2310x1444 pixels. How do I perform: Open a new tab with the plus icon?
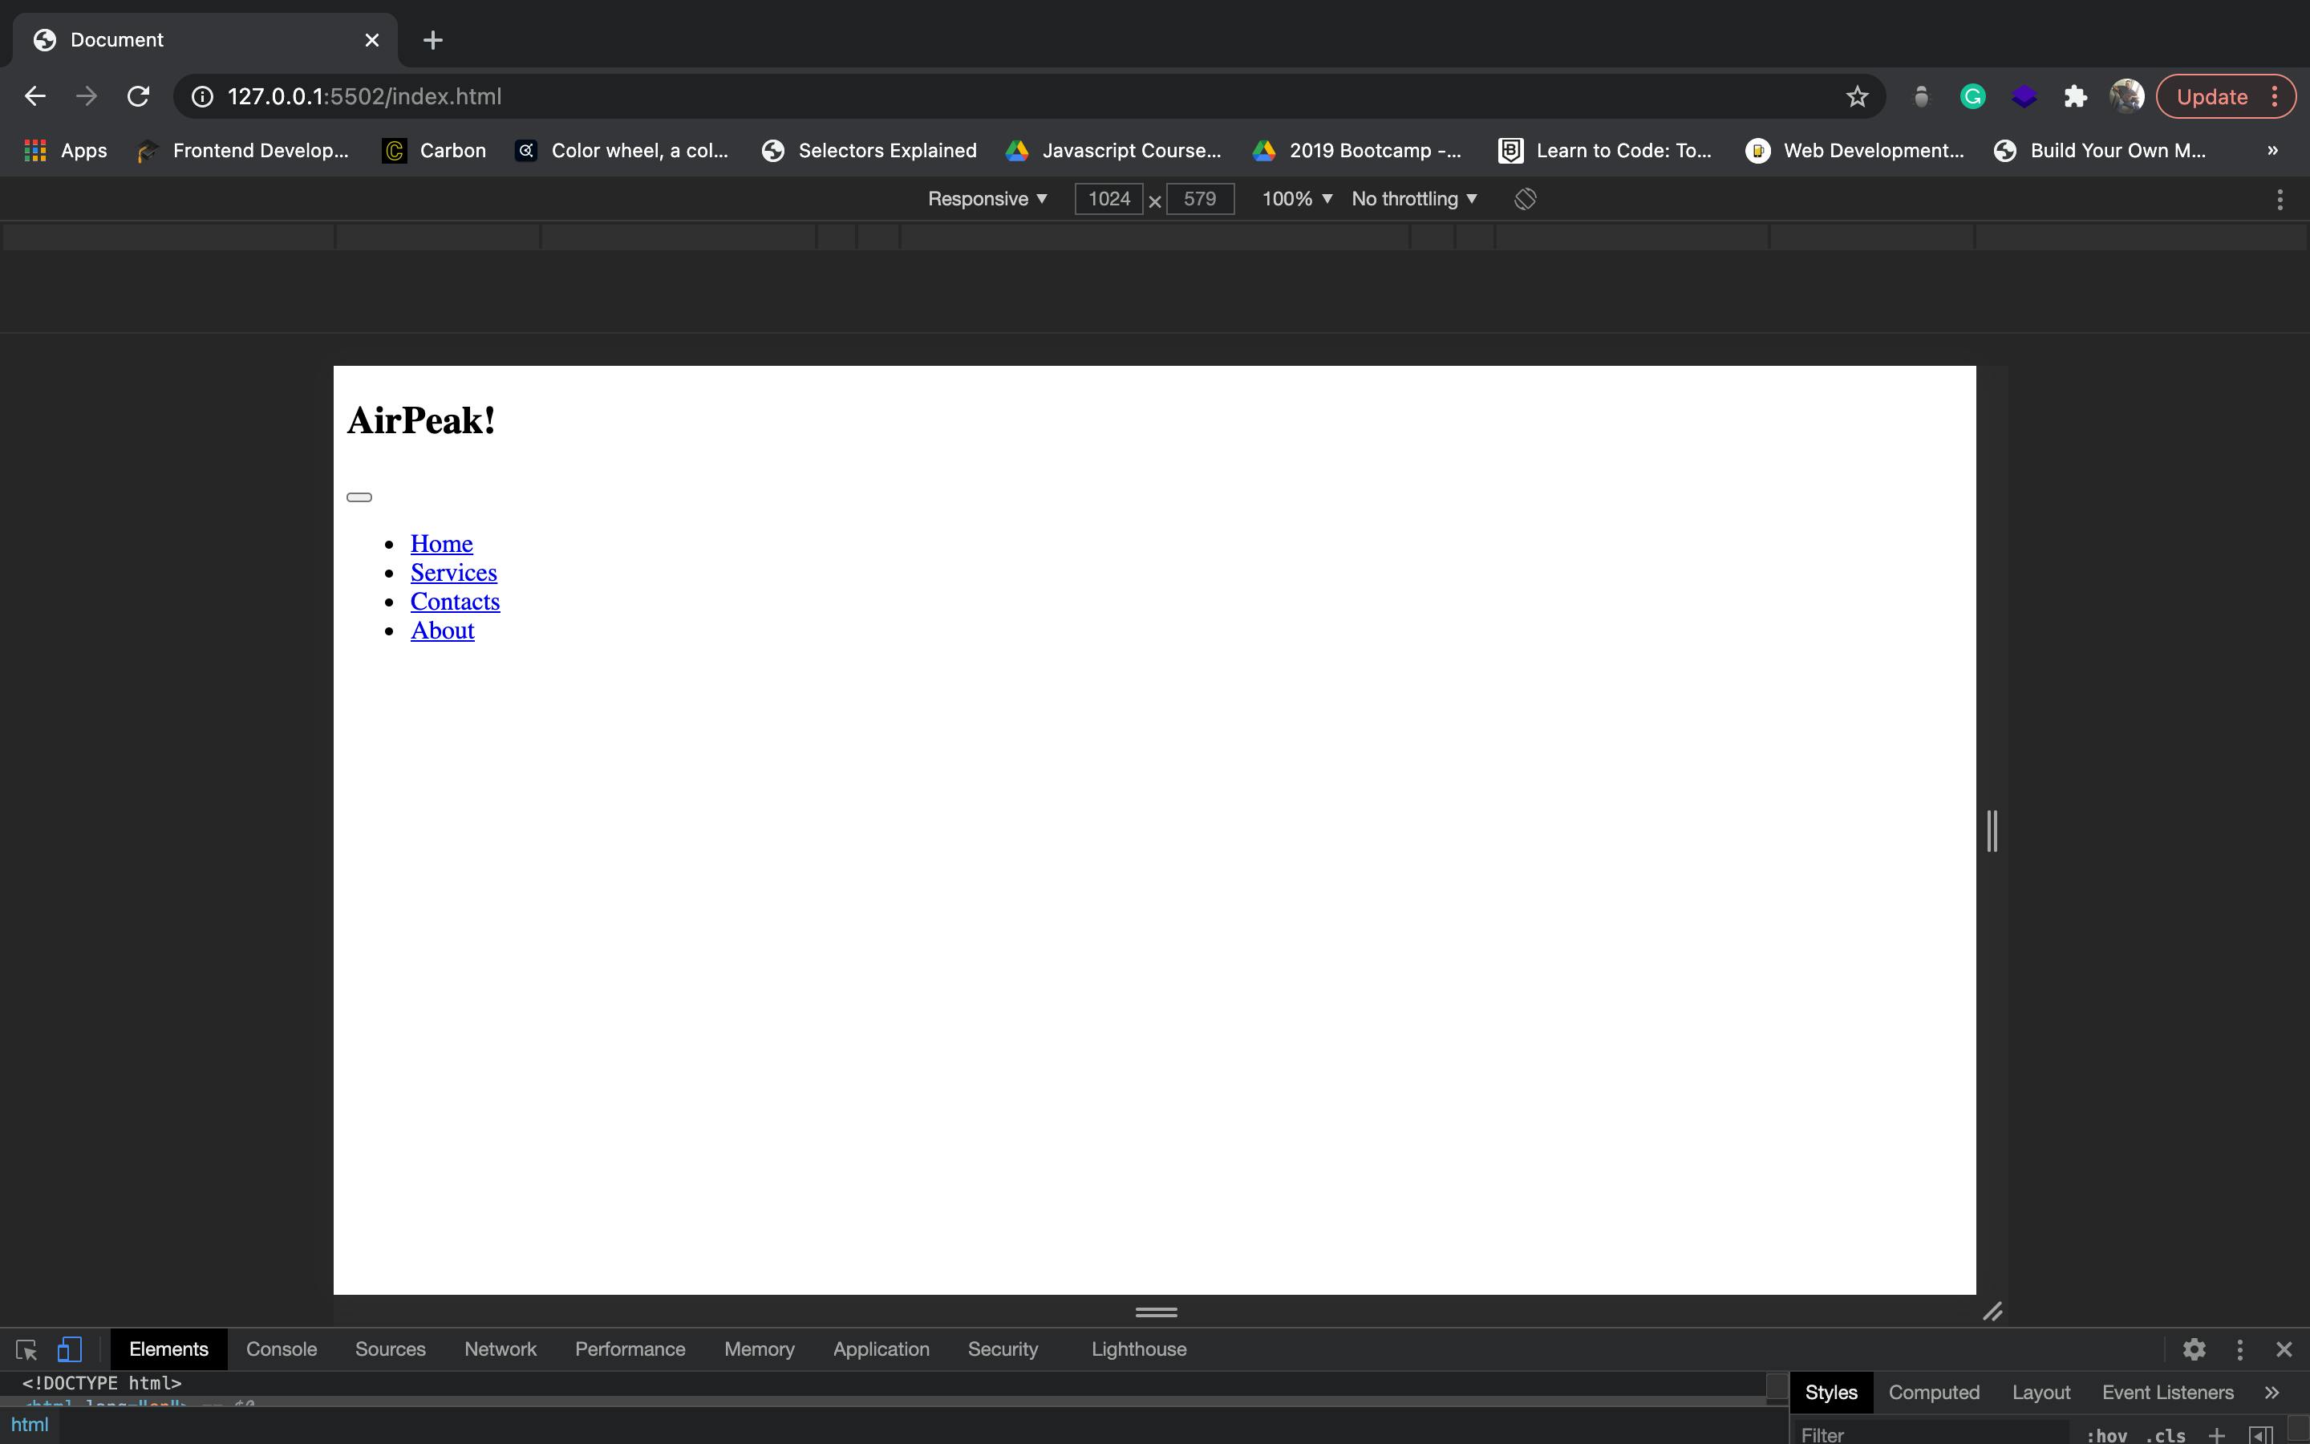click(432, 40)
